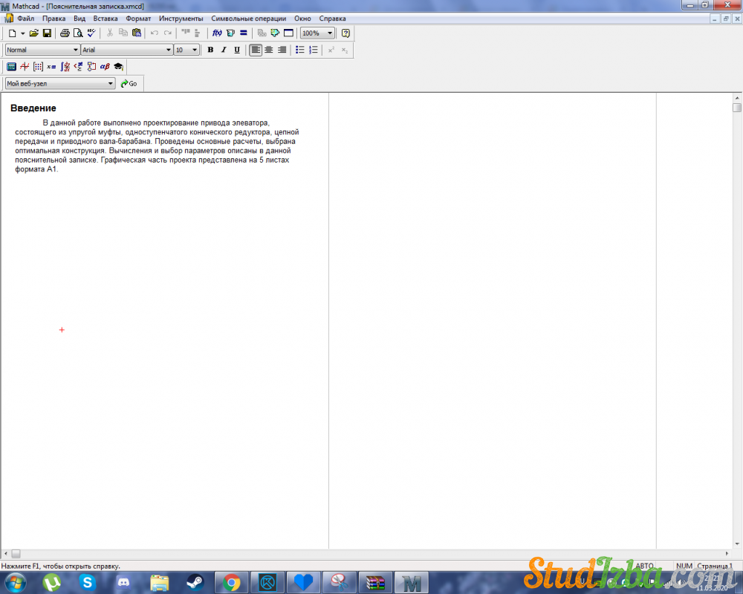Click the Insert Function f(x) icon

[217, 33]
